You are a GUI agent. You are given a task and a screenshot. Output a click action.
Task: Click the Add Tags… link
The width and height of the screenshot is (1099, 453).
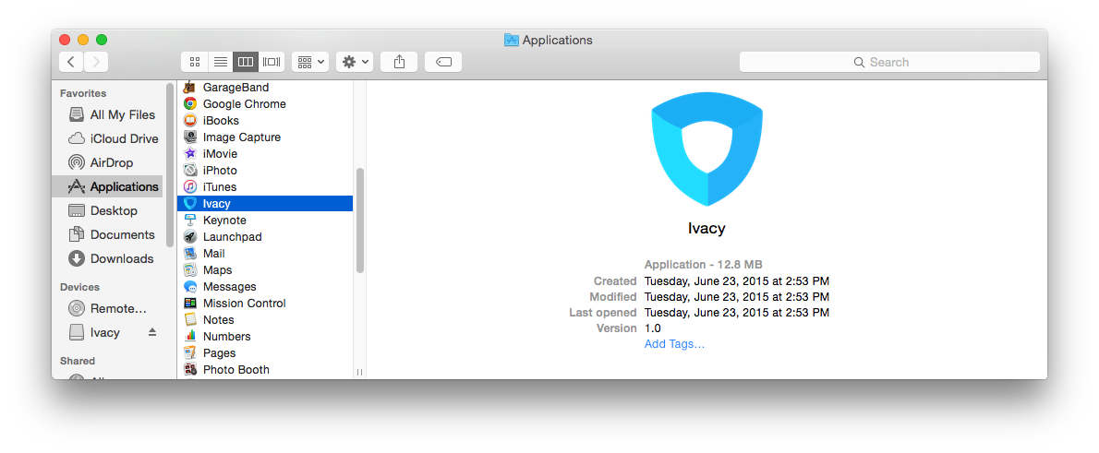(674, 344)
